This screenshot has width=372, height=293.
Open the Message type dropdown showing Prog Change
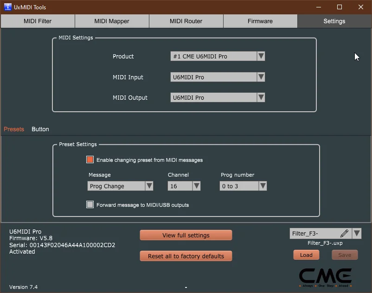[x=149, y=186]
